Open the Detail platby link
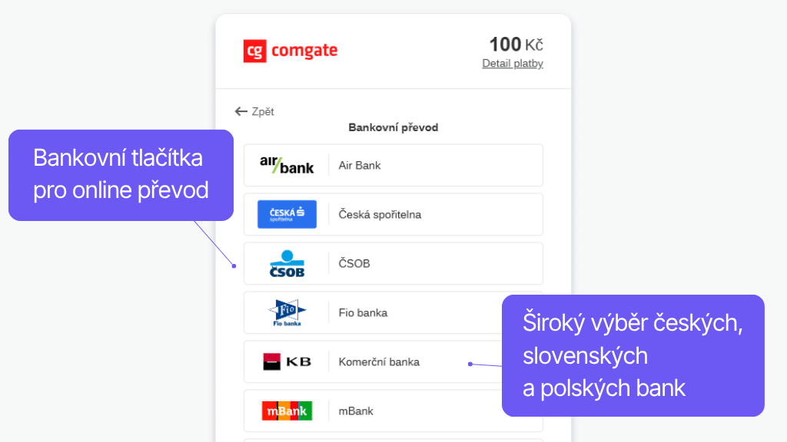Image resolution: width=787 pixels, height=442 pixels. click(513, 64)
